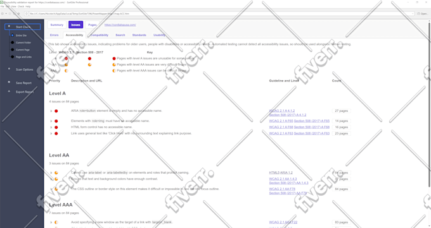Expand the ARIA role=button issue row
The image size is (431, 228).
click(x=51, y=111)
